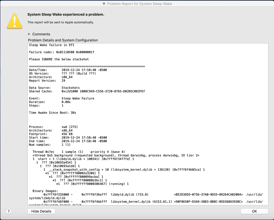Click the Event 'Sleep Wake Failure' line

click(62, 98)
